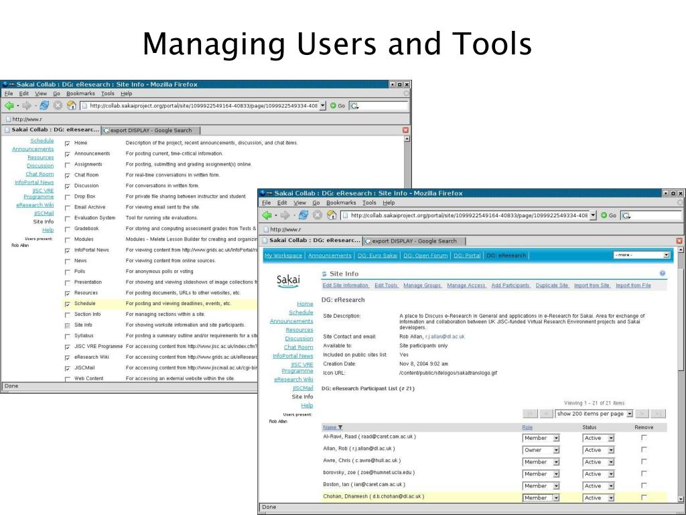Open Role dropdown for Chohan, Dharmesh

tap(541, 498)
